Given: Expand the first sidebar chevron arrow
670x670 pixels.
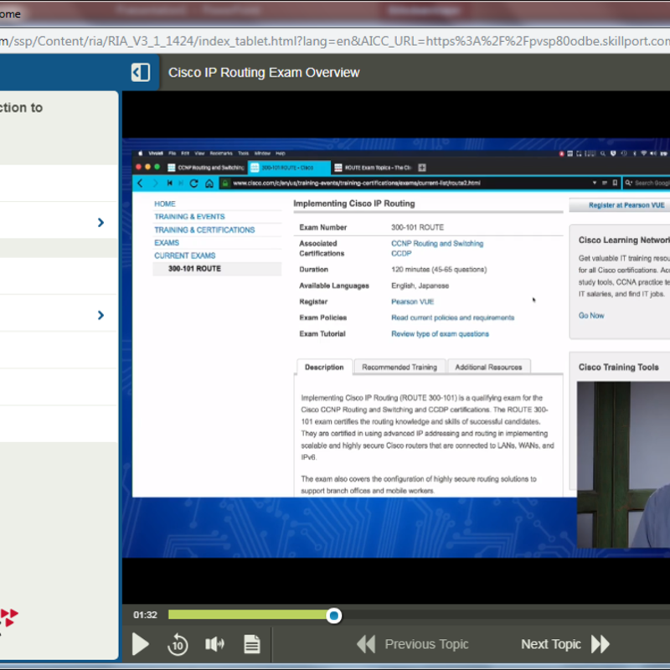Looking at the screenshot, I should 100,223.
